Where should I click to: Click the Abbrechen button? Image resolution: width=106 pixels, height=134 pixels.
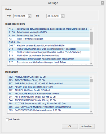click(87, 126)
